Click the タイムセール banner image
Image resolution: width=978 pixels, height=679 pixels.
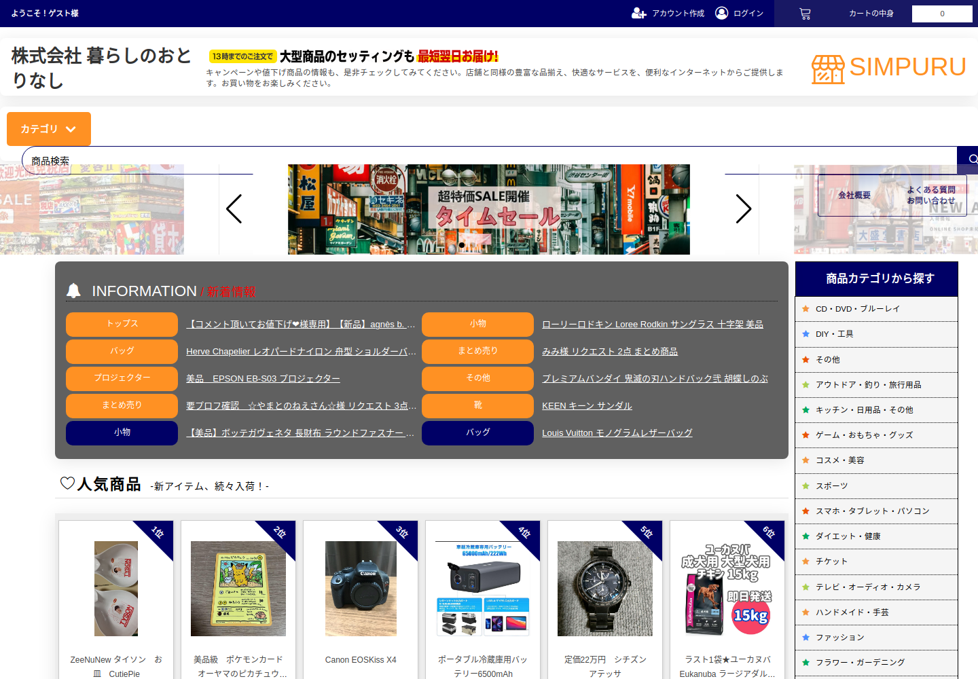click(x=489, y=209)
